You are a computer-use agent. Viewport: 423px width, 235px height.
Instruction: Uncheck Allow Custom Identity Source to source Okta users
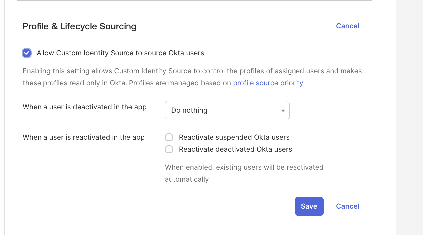click(27, 53)
